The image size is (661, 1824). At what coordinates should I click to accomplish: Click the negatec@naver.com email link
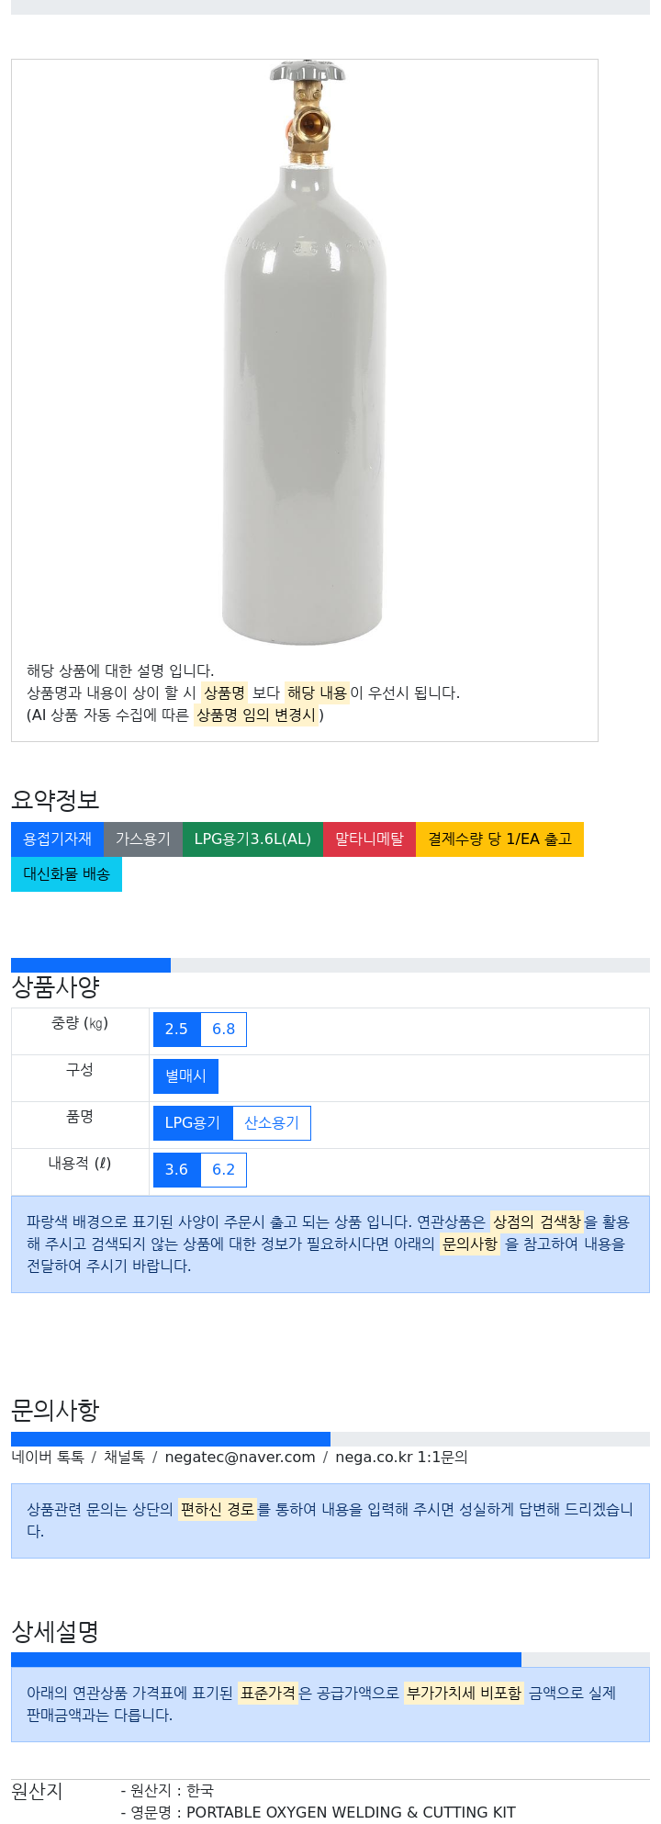(241, 1458)
